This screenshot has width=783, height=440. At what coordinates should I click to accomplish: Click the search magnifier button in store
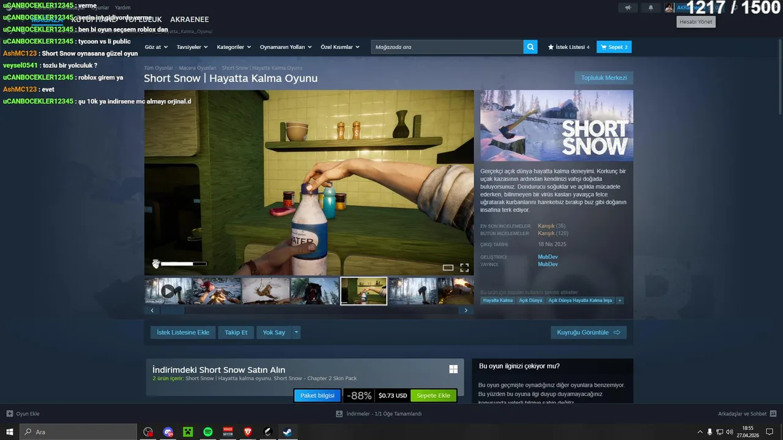click(530, 47)
